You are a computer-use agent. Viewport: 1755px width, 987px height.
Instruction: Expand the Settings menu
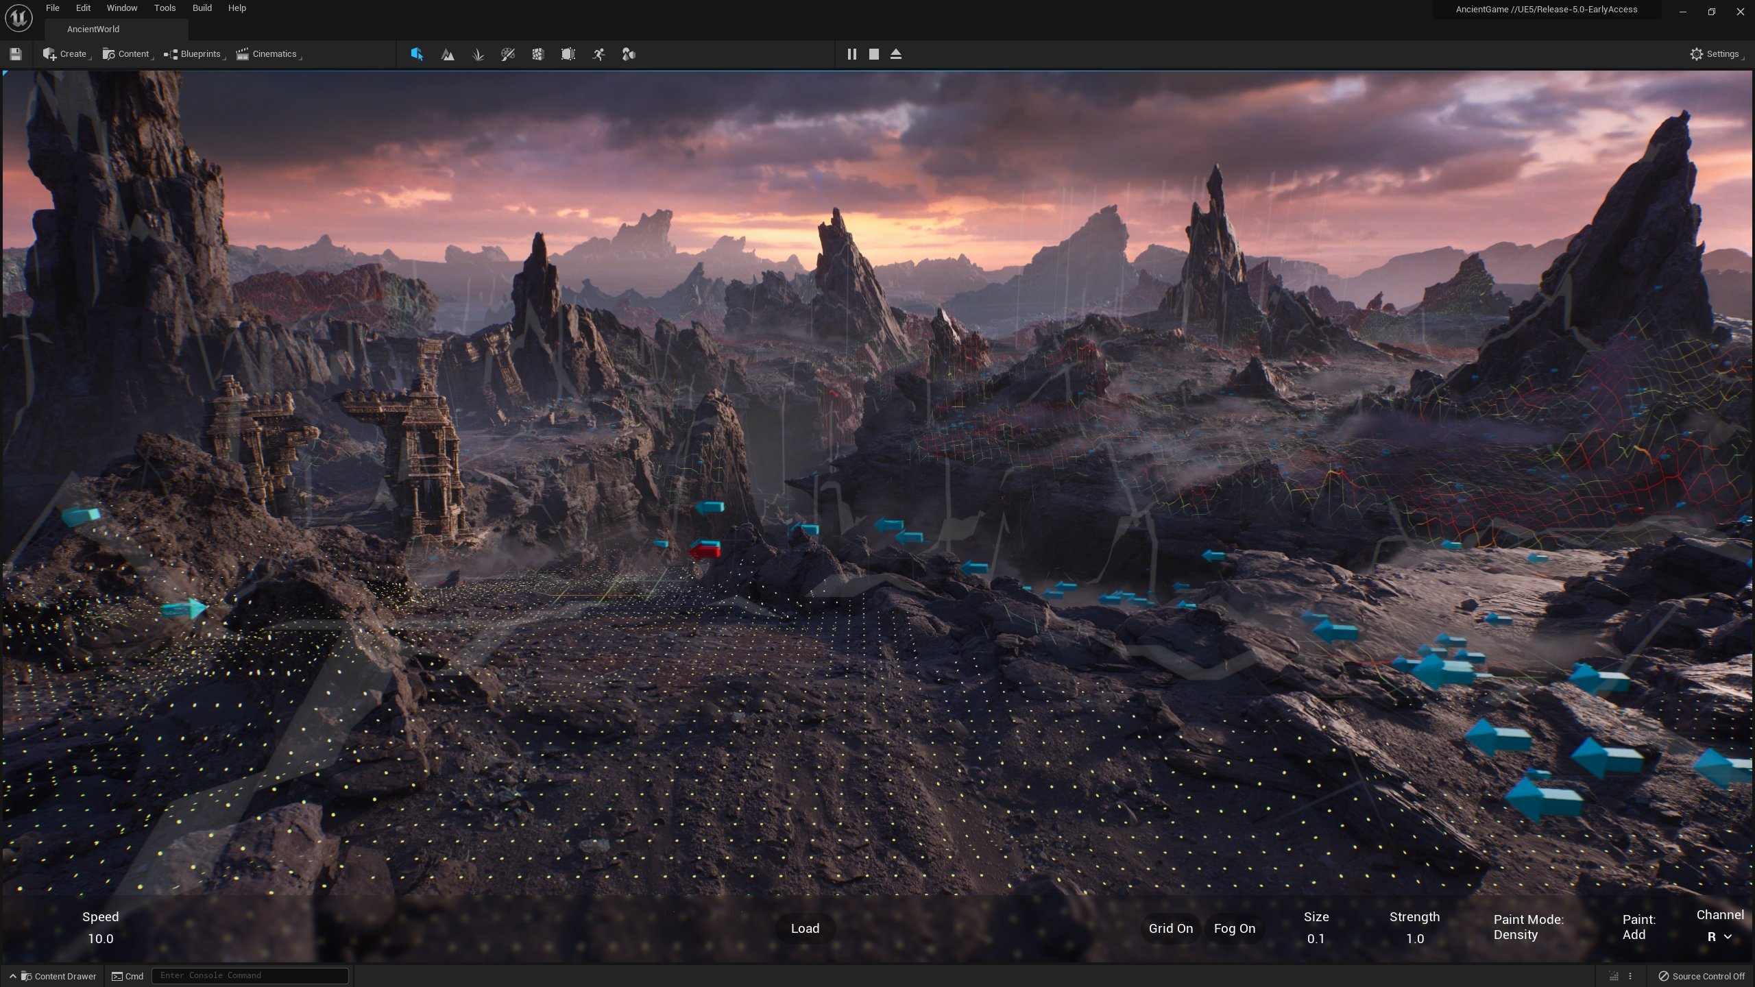point(1717,53)
